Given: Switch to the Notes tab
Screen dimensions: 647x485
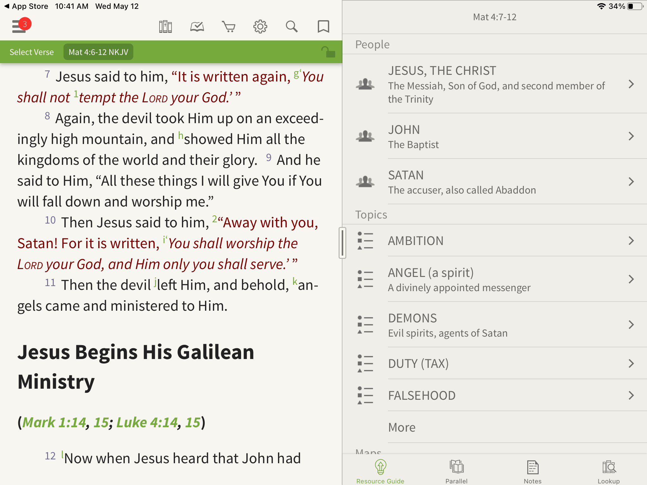Looking at the screenshot, I should click(x=533, y=471).
